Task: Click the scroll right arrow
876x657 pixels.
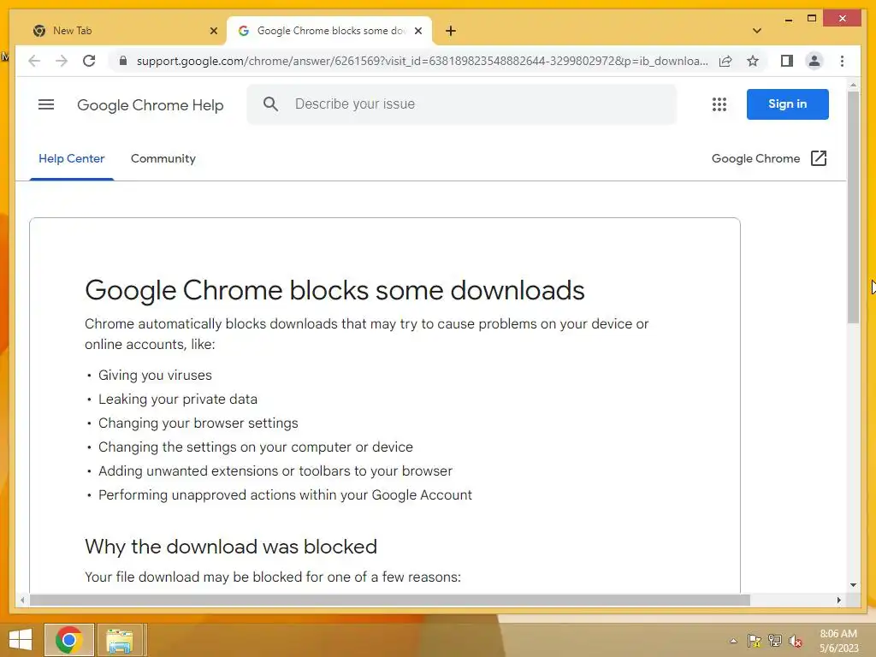Action: (838, 600)
